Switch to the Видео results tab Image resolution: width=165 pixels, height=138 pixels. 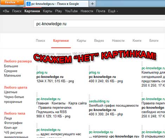pyautogui.click(x=99, y=41)
